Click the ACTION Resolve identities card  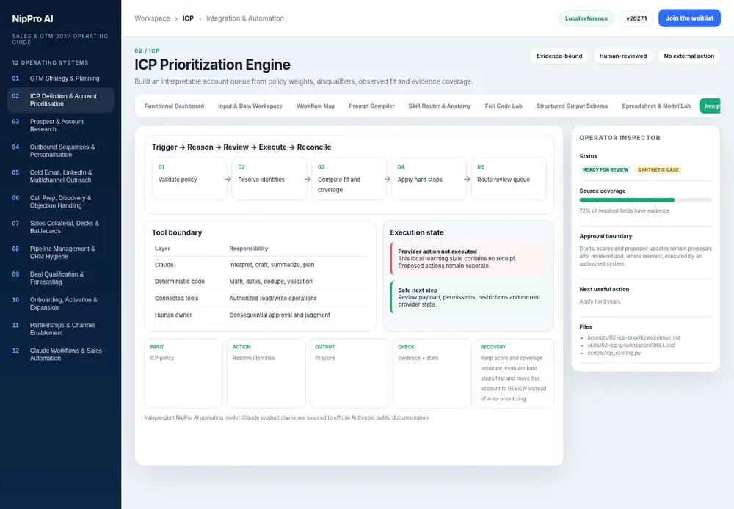point(266,373)
